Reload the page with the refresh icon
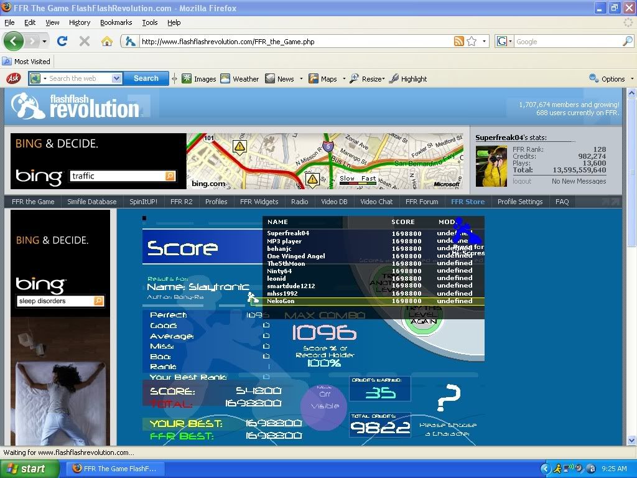The width and height of the screenshot is (637, 478). pyautogui.click(x=62, y=42)
